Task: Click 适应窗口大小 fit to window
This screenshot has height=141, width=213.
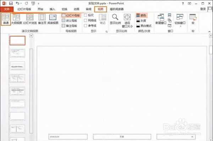Action: pos(127,21)
